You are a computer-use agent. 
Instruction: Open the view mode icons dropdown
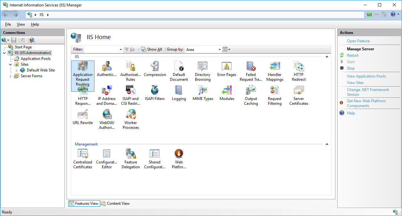tap(227, 49)
